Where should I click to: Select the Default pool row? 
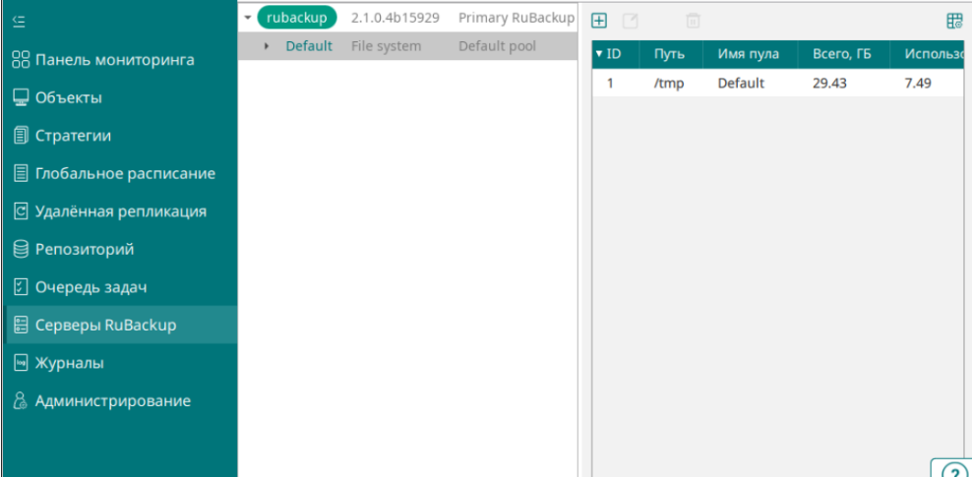tap(408, 46)
